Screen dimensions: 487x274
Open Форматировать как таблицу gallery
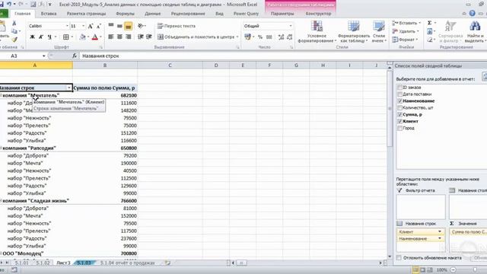[353, 32]
